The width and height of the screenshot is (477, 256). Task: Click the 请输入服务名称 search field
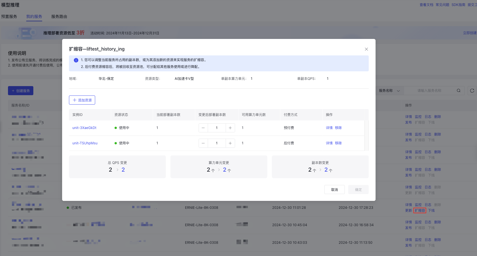click(429, 91)
